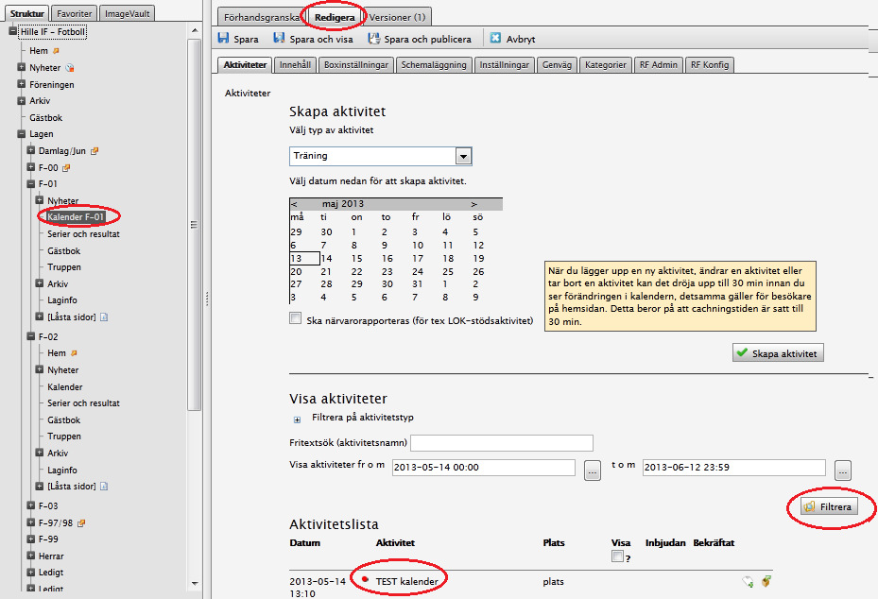878x599 pixels.
Task: Open the Boxinställningar tab
Action: 356,65
